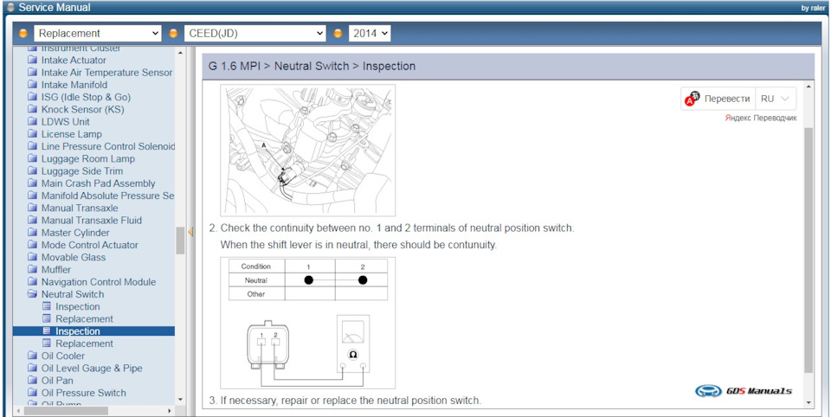Viewport: 831px width, 417px height.
Task: Click ISG (Idle Stop & Go) folder icon
Action: (33, 97)
